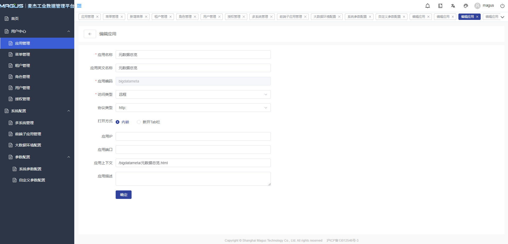Collapse sidebar with the hamburger icon
This screenshot has height=244, width=508.
click(79, 6)
